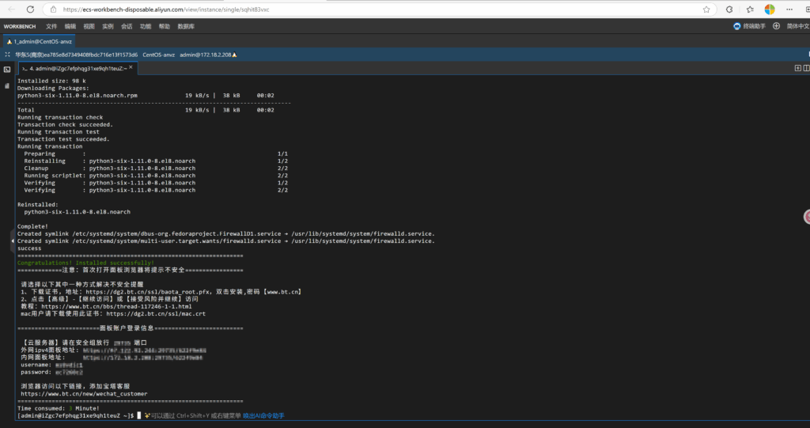Open the 实例 menu

coord(108,26)
